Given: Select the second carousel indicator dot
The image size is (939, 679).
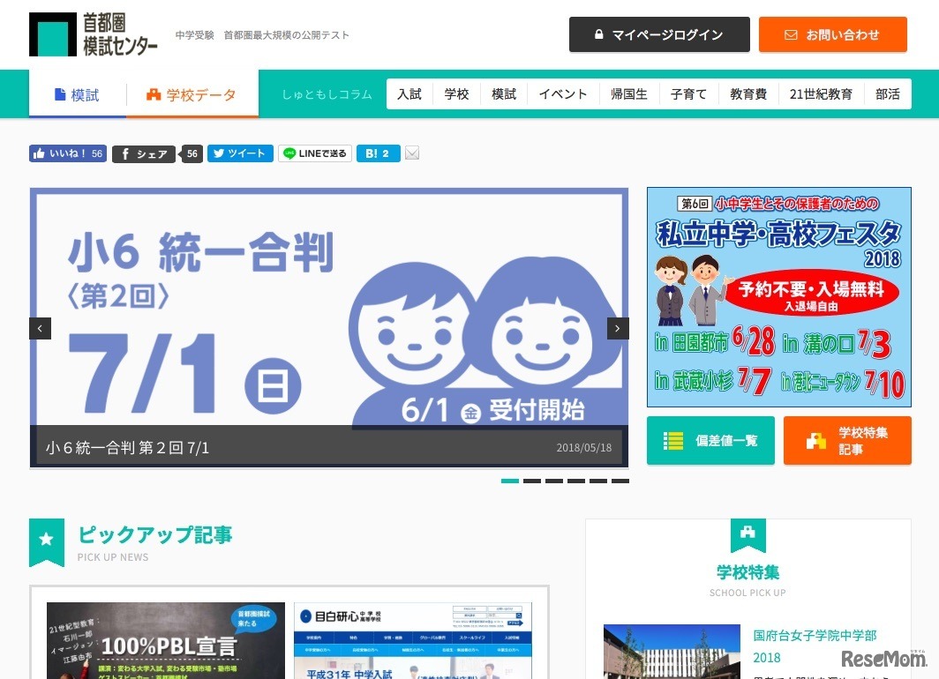Looking at the screenshot, I should [533, 481].
